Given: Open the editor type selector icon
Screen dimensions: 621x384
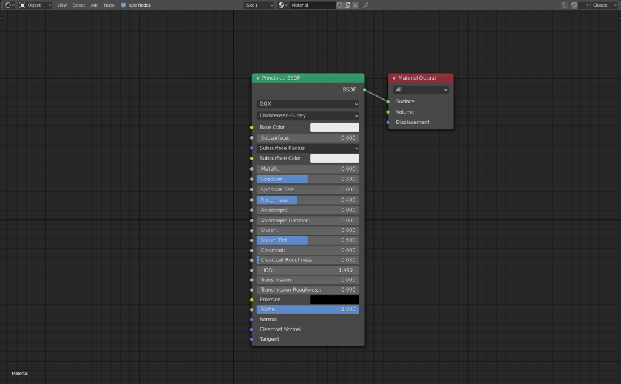Looking at the screenshot, I should (8, 5).
